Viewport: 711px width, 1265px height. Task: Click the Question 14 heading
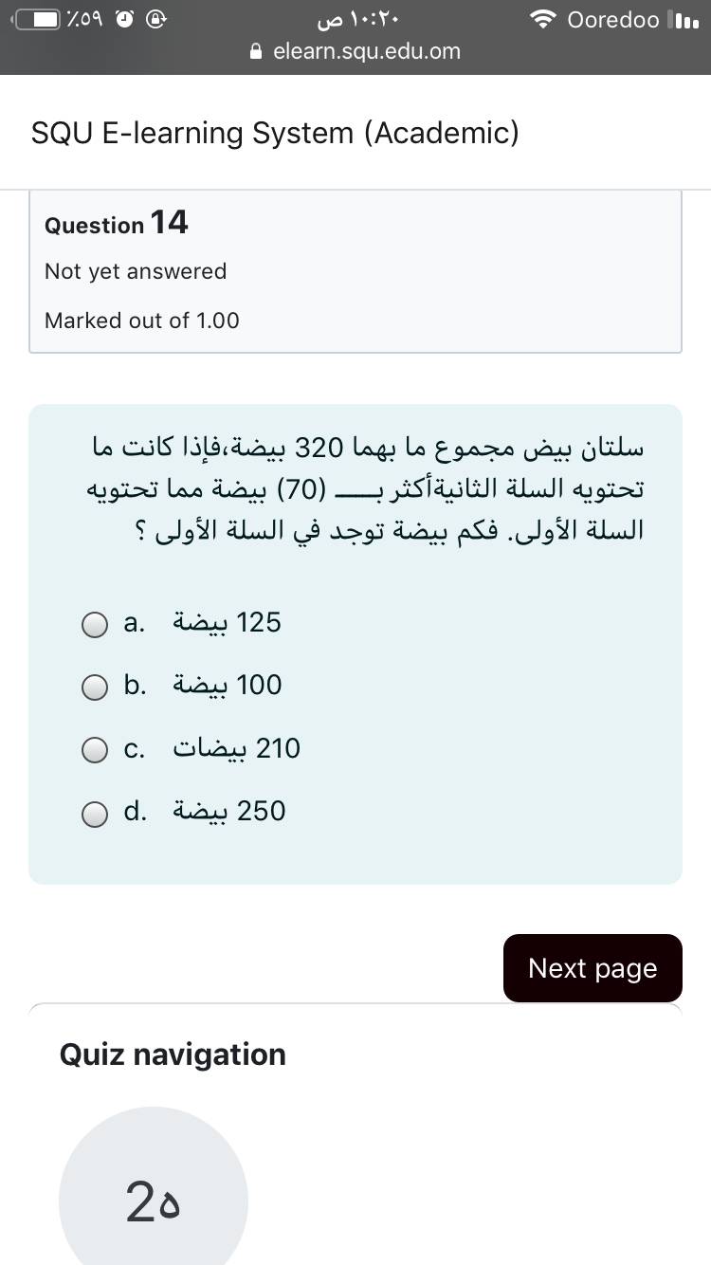117,224
